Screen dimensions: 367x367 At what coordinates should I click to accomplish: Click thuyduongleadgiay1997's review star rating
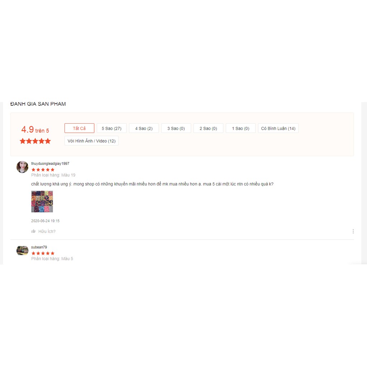43,170
